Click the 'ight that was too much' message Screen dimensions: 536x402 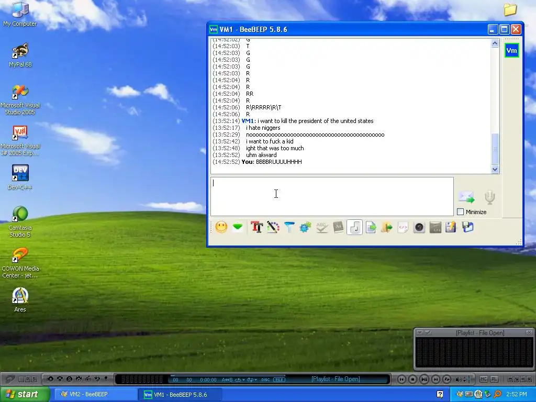coord(275,148)
